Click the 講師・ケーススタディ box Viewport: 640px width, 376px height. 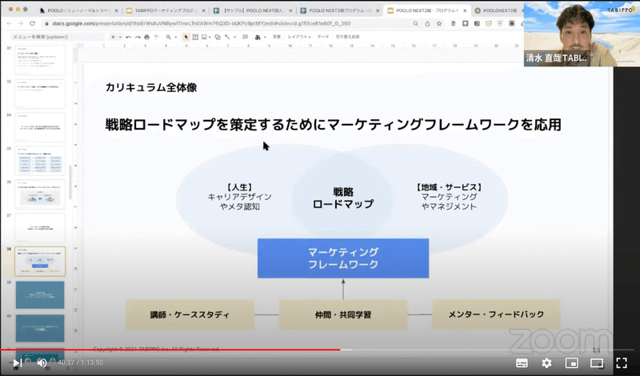[190, 314]
